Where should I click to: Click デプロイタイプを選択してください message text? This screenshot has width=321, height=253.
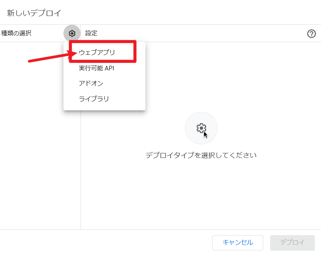tap(201, 156)
